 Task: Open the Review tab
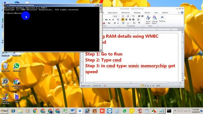click(147, 13)
